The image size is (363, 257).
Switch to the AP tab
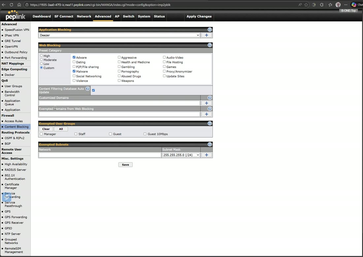[x=117, y=17]
